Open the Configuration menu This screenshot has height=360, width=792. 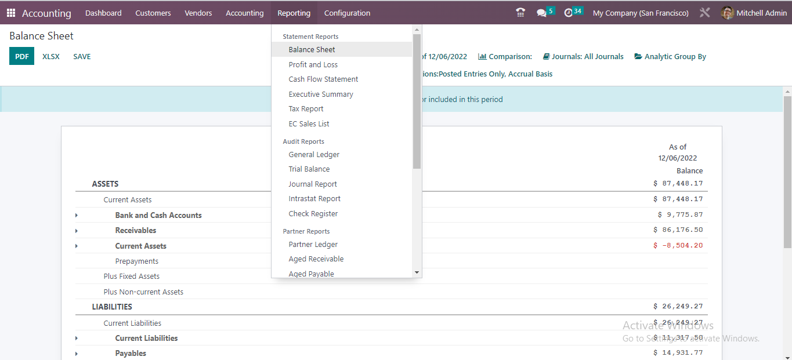(347, 12)
